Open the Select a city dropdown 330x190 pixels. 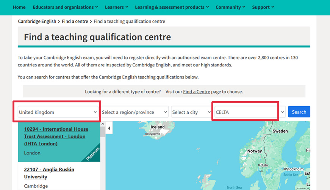coord(191,112)
